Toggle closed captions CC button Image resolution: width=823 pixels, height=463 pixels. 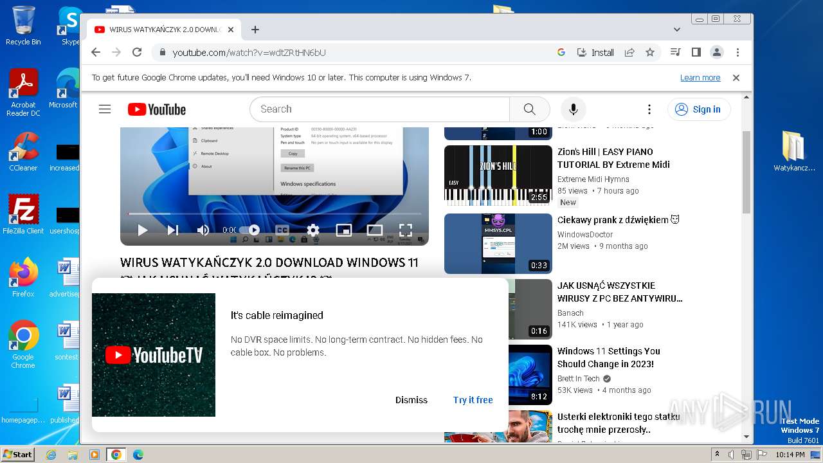point(282,230)
